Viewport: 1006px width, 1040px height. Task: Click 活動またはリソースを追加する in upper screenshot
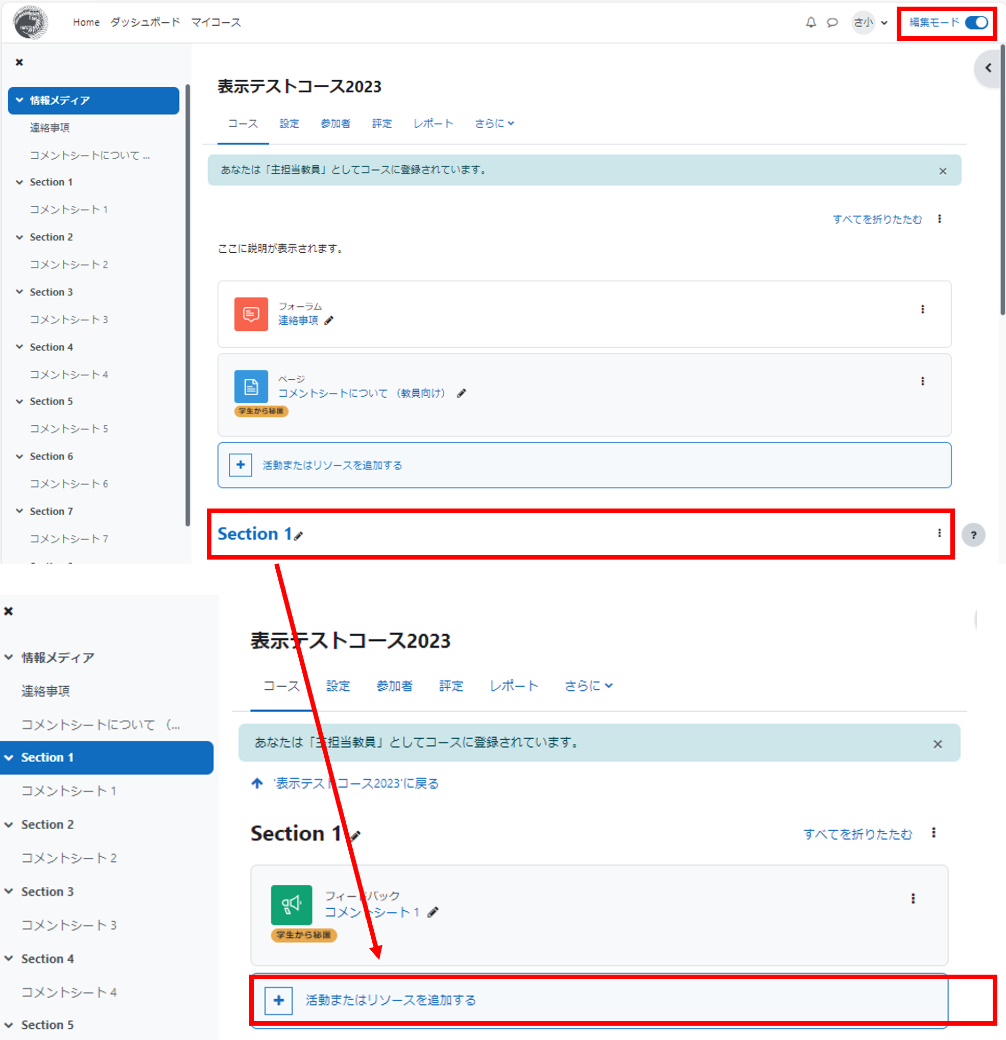point(332,465)
